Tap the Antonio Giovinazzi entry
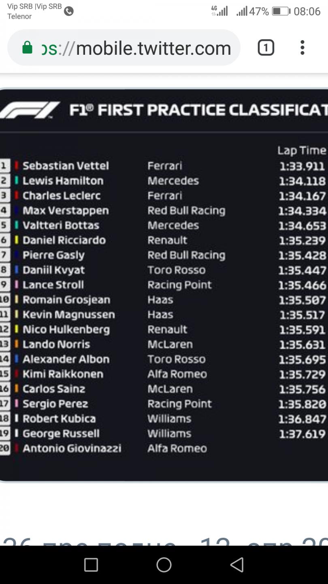The image size is (328, 584). [72, 449]
